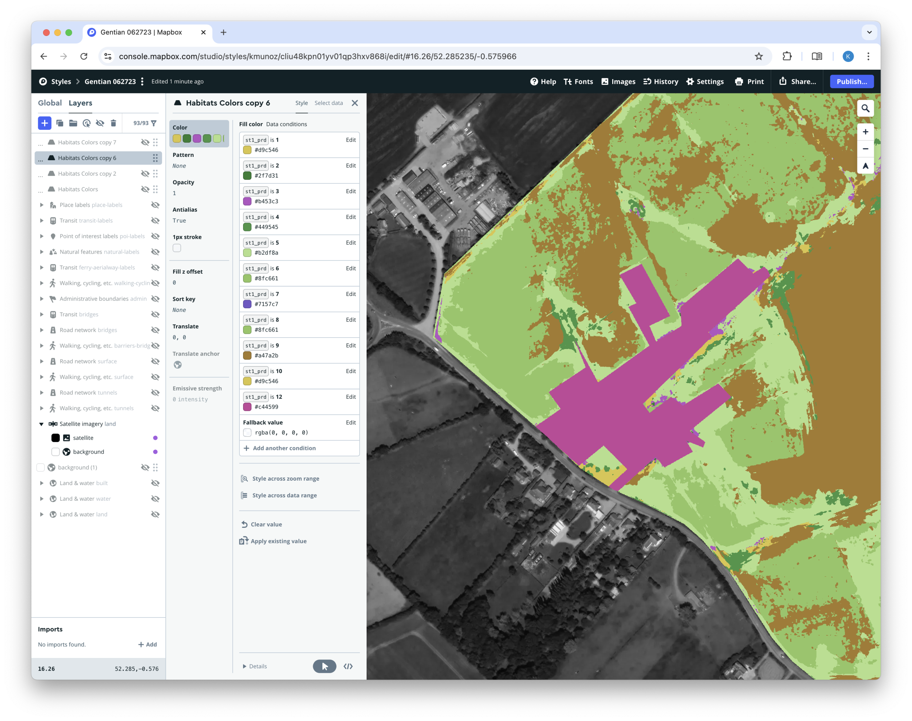Click the duplicate layers icon
The width and height of the screenshot is (912, 721).
click(59, 123)
